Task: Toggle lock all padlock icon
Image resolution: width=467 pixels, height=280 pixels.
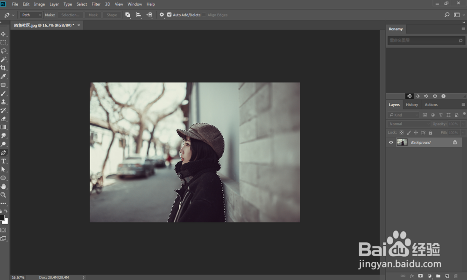Action: pos(430,133)
